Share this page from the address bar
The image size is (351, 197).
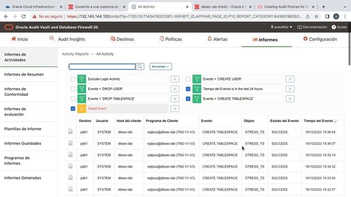tap(308, 16)
